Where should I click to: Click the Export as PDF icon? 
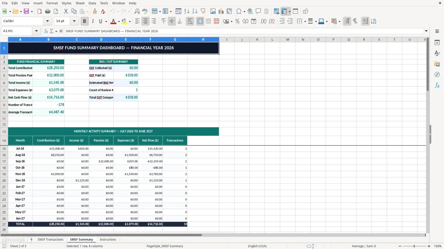pos(40,11)
